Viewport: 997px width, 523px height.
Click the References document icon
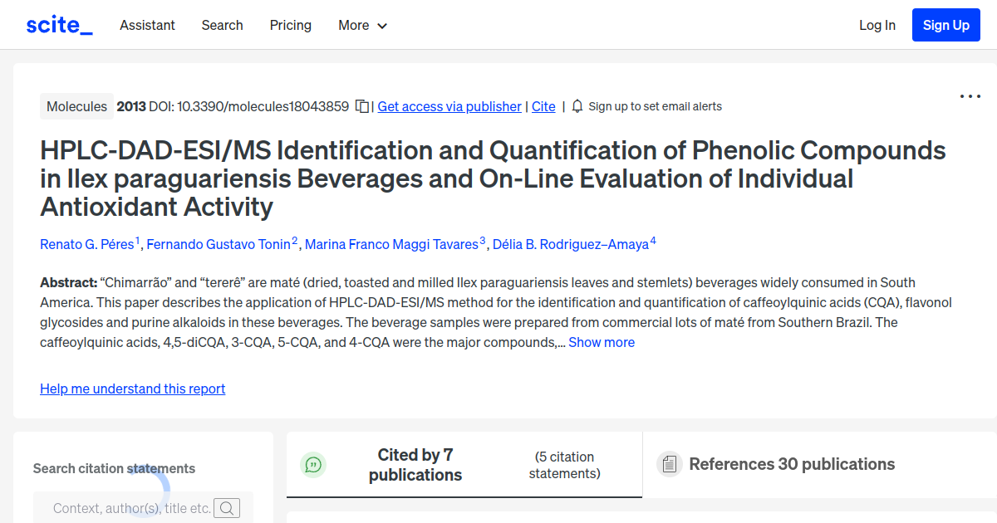pyautogui.click(x=669, y=464)
